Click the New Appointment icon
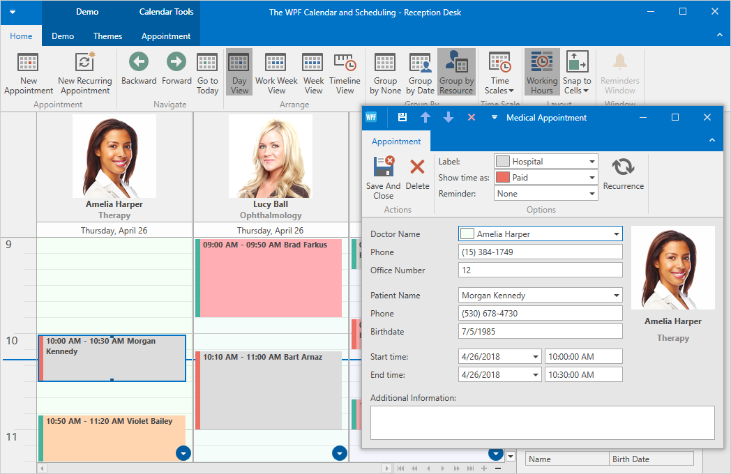This screenshot has height=474, width=731. [29, 63]
